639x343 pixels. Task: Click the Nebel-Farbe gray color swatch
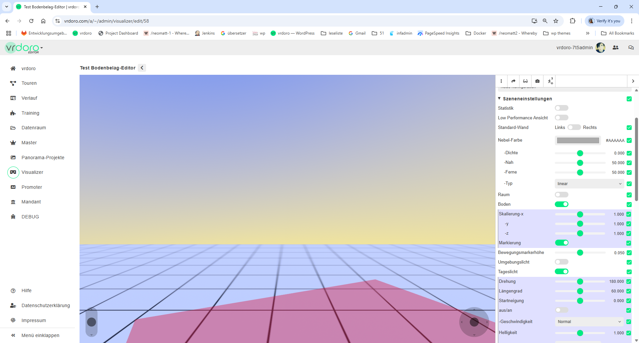pyautogui.click(x=578, y=141)
